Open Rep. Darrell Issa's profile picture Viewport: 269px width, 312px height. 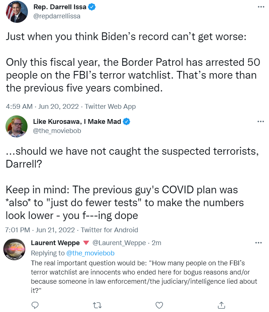tap(17, 12)
